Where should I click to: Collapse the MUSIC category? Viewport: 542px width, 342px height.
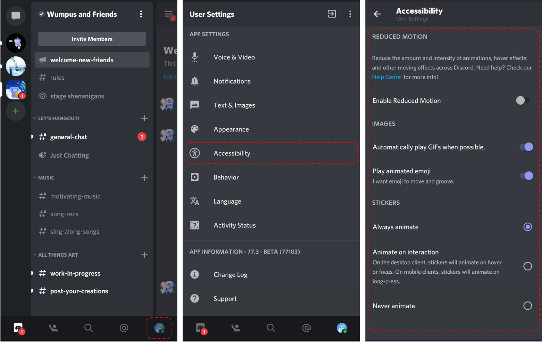tap(44, 178)
